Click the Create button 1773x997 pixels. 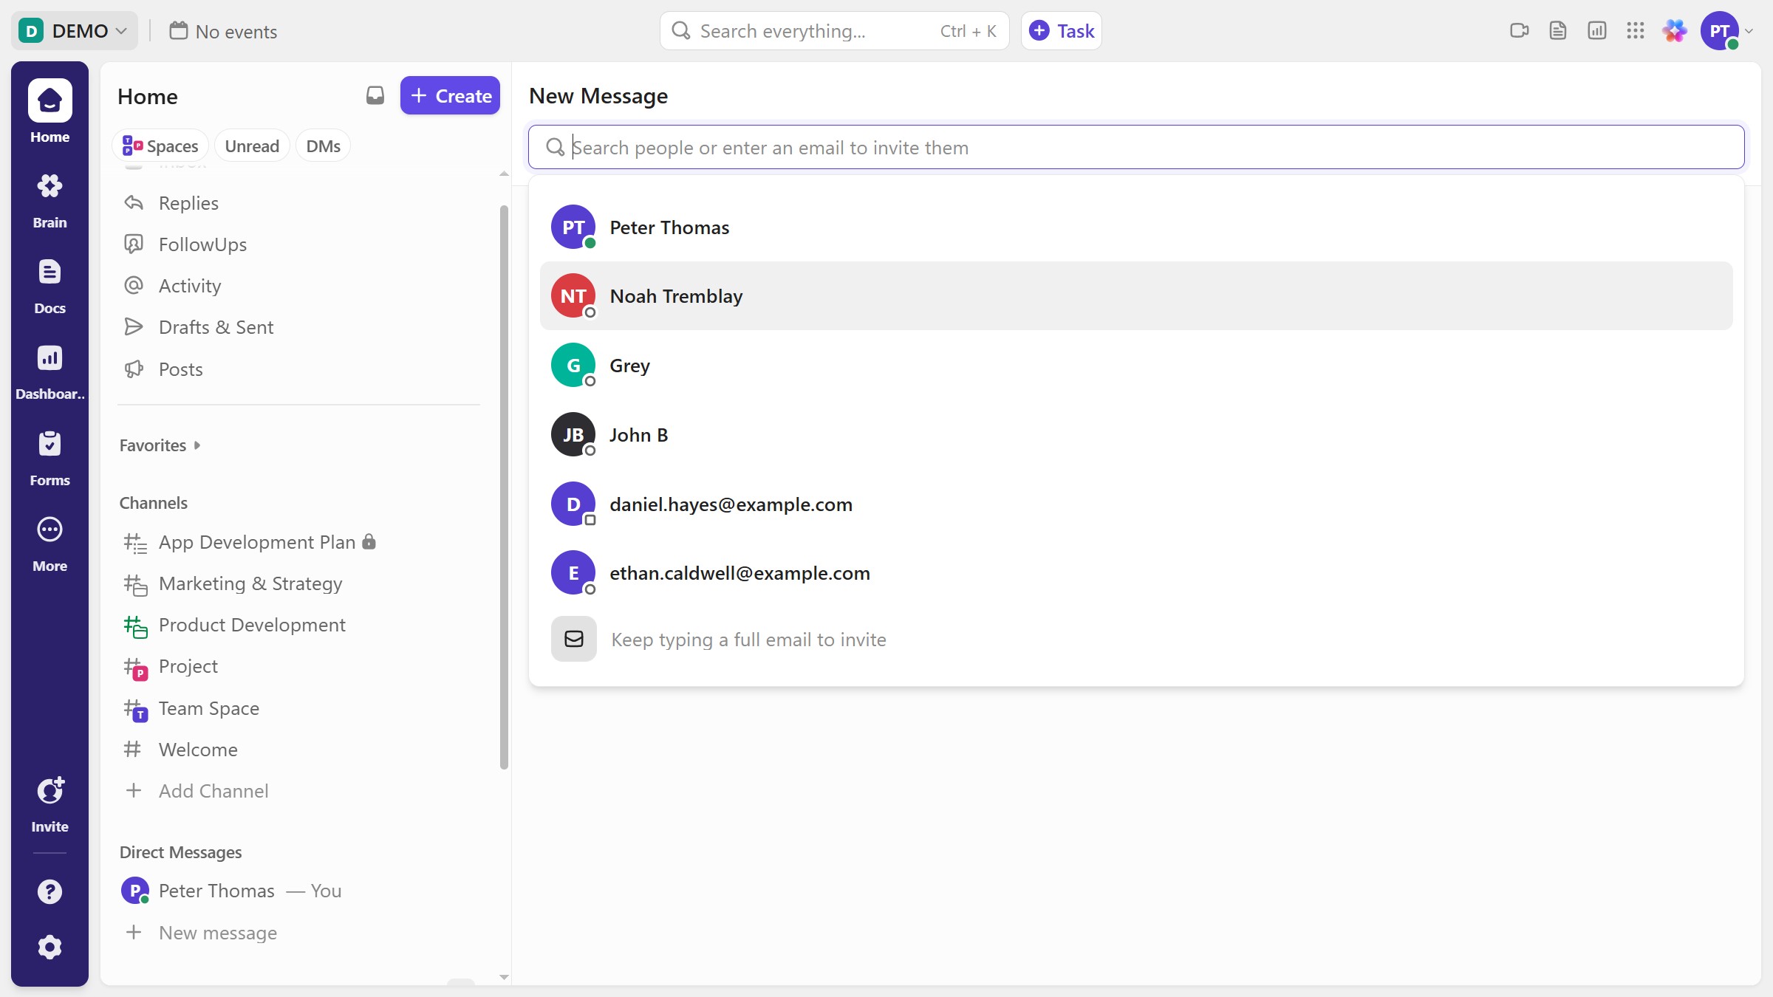[450, 96]
